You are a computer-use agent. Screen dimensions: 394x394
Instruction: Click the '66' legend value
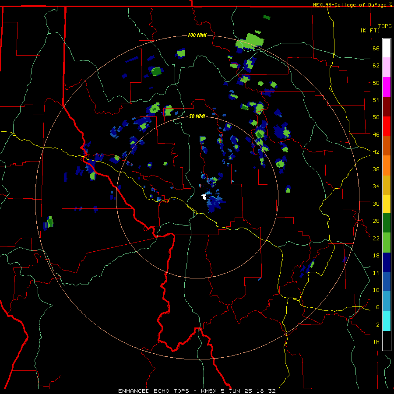point(376,48)
